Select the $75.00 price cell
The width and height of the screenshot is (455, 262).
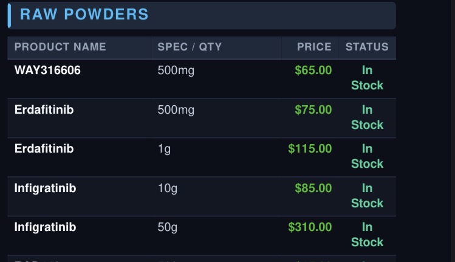click(313, 110)
